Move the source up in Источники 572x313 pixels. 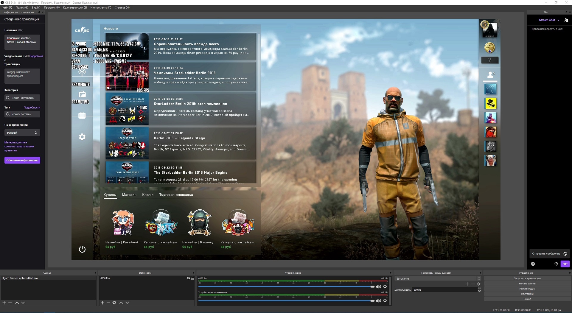[121, 303]
